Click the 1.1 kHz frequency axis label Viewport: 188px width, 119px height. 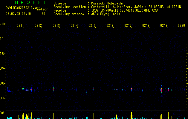[x=2, y=39]
